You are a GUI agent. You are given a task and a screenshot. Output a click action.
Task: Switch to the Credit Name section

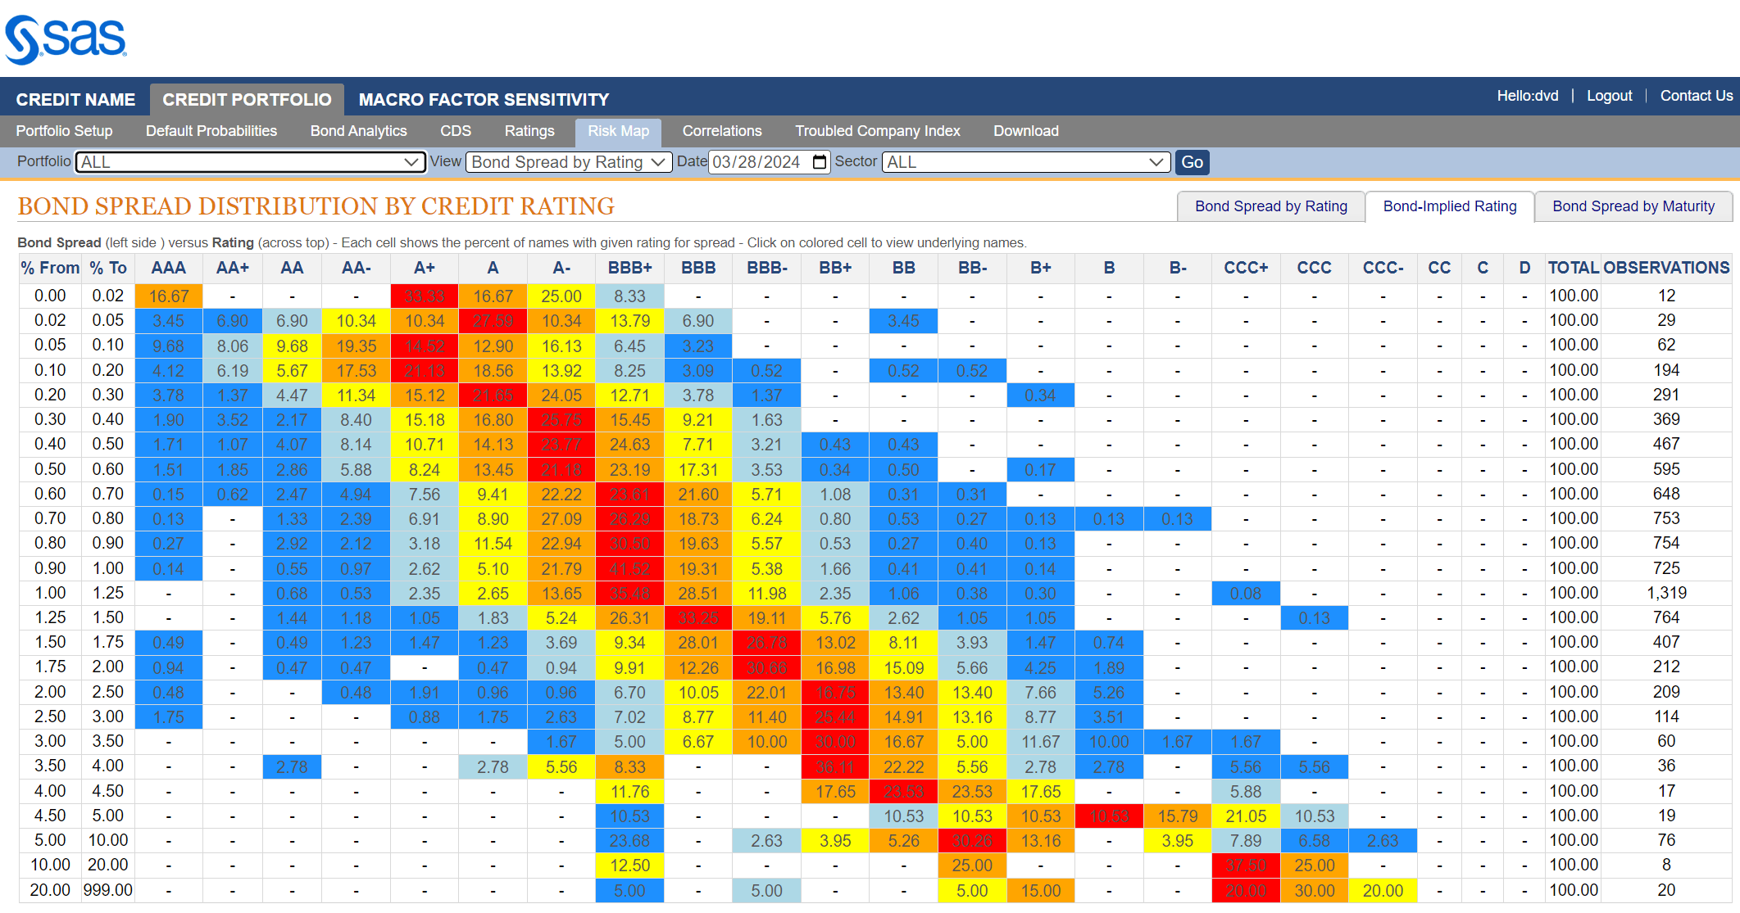(x=75, y=98)
